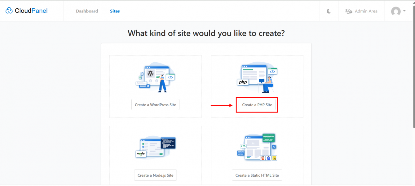The width and height of the screenshot is (415, 186).
Task: Click the yellow JS badge icon
Action: (x=274, y=158)
